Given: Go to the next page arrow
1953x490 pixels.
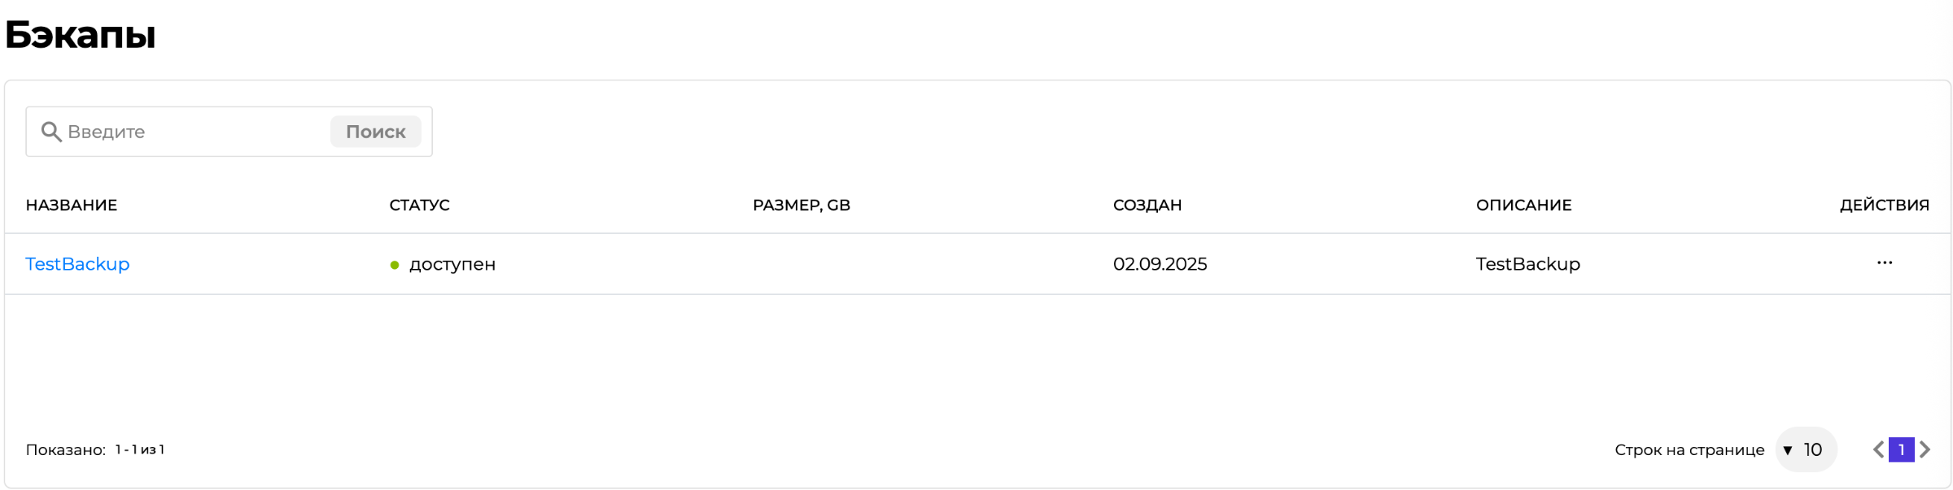Looking at the screenshot, I should pos(1925,449).
